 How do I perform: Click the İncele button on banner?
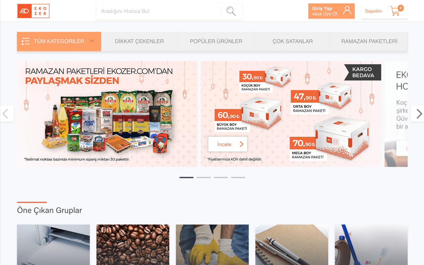228,144
